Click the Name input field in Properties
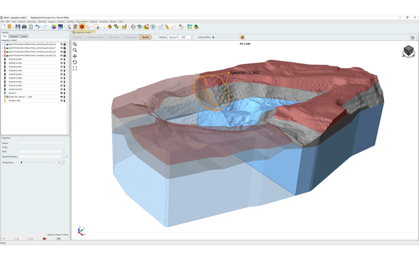Screen dimensions: 419x262 tap(41, 143)
